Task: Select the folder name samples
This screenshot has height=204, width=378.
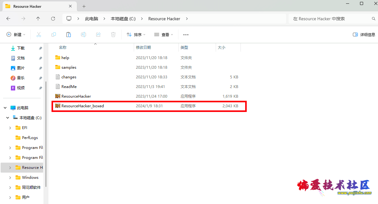Action: coord(69,67)
